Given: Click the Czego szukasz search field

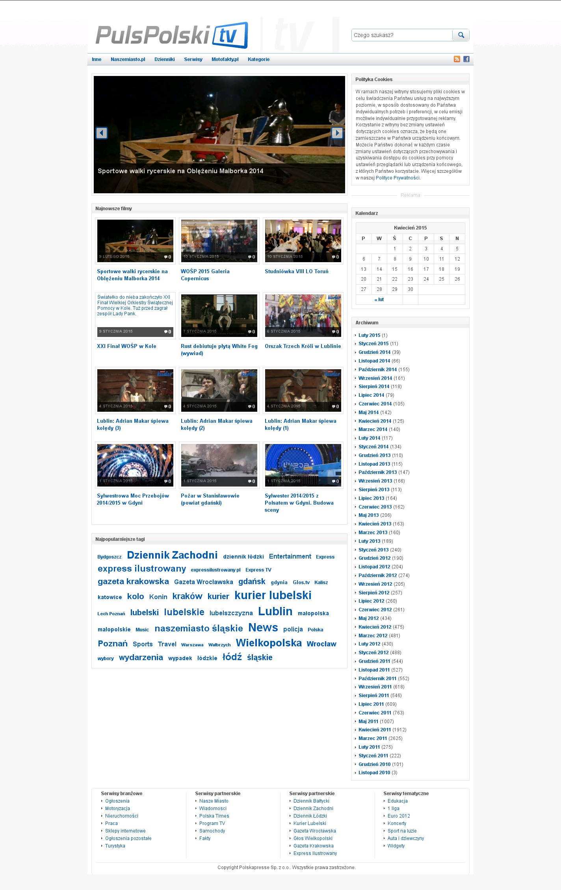Looking at the screenshot, I should pos(401,35).
